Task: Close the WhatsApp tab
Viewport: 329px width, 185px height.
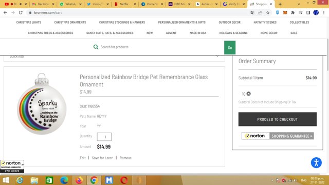Action: 80,4
